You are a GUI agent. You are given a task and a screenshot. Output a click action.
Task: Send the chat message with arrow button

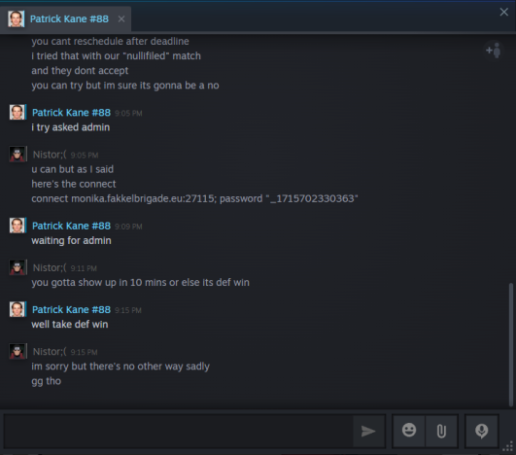click(368, 431)
